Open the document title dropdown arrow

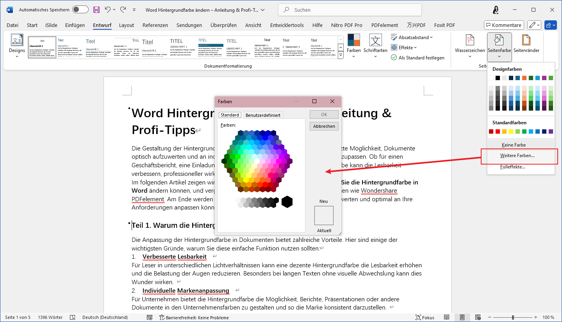click(x=262, y=10)
